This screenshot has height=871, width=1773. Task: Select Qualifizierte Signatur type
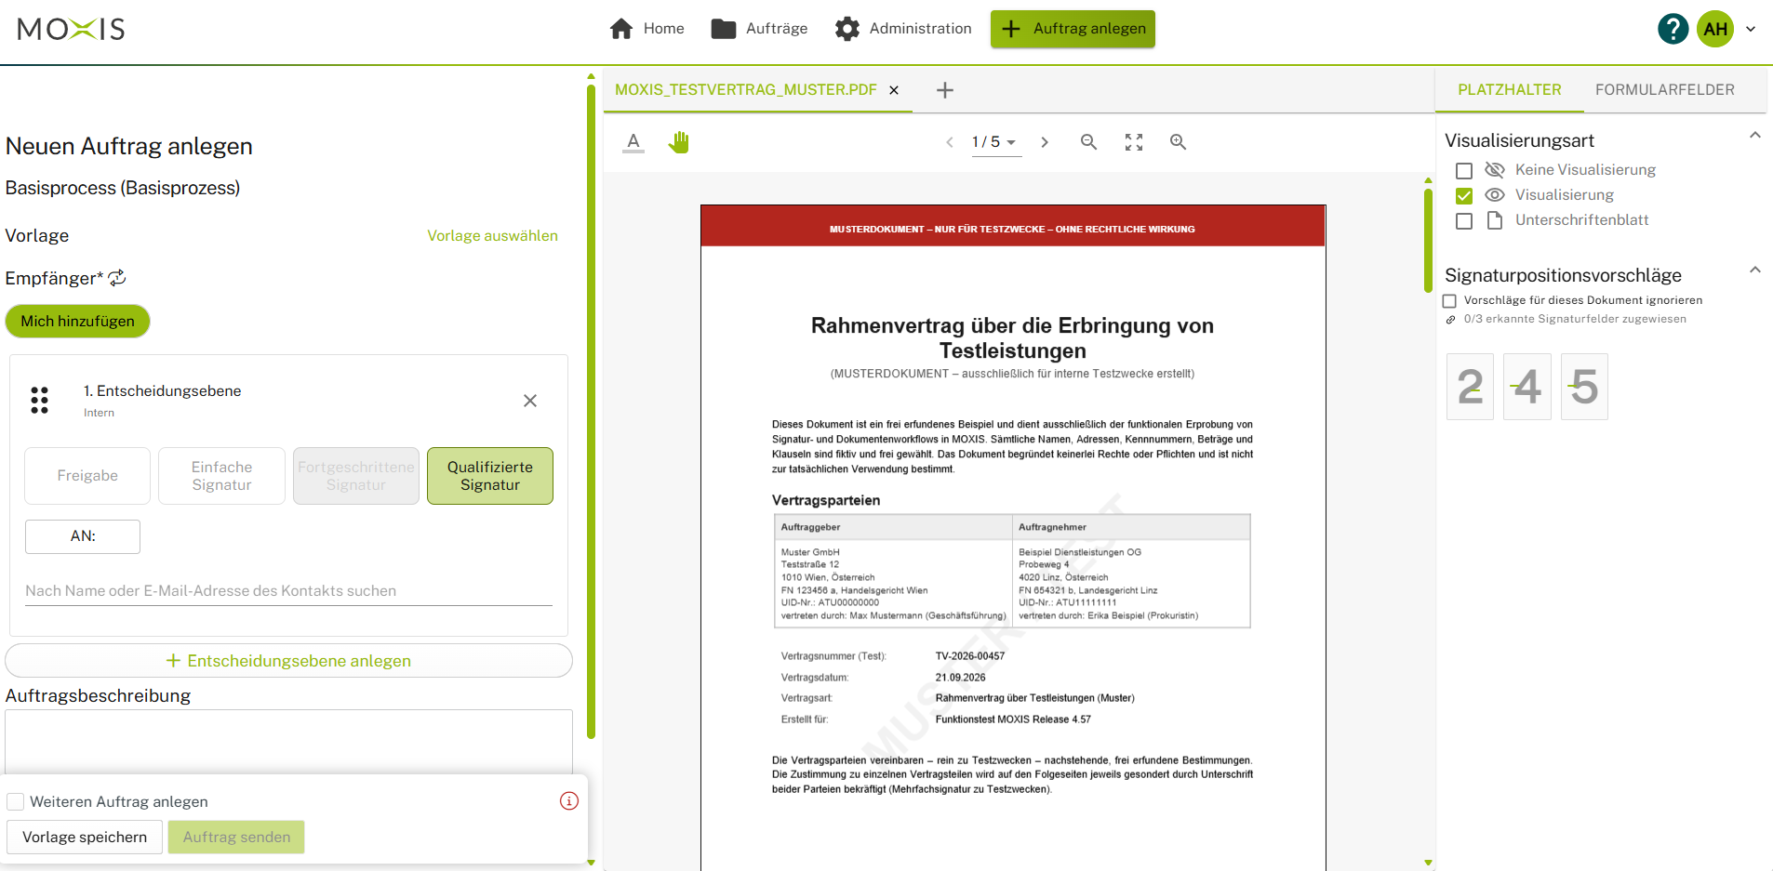[490, 476]
